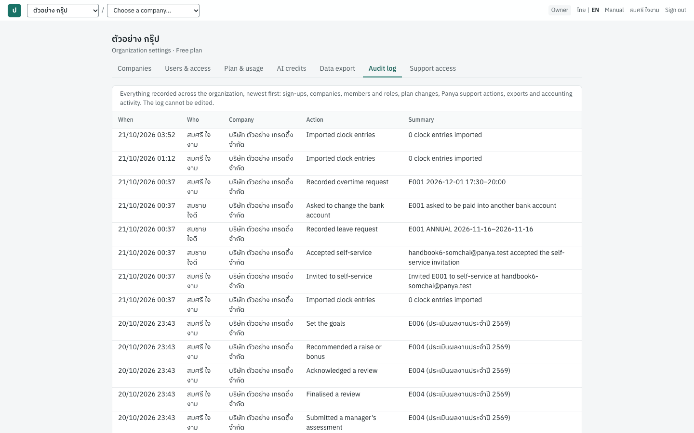Open the Manual link
Viewport: 694px width, 433px height.
coord(614,10)
